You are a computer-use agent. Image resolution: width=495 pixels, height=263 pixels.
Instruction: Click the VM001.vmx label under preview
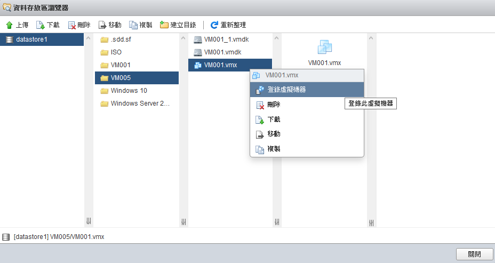324,63
